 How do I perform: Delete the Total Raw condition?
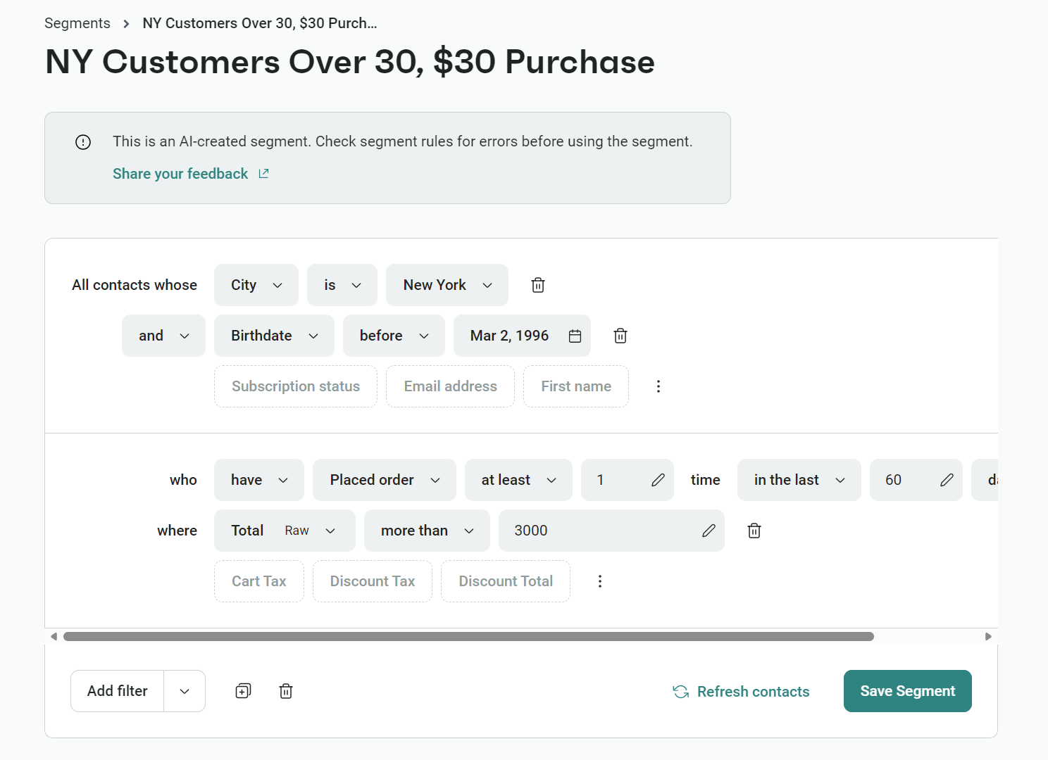coord(754,531)
